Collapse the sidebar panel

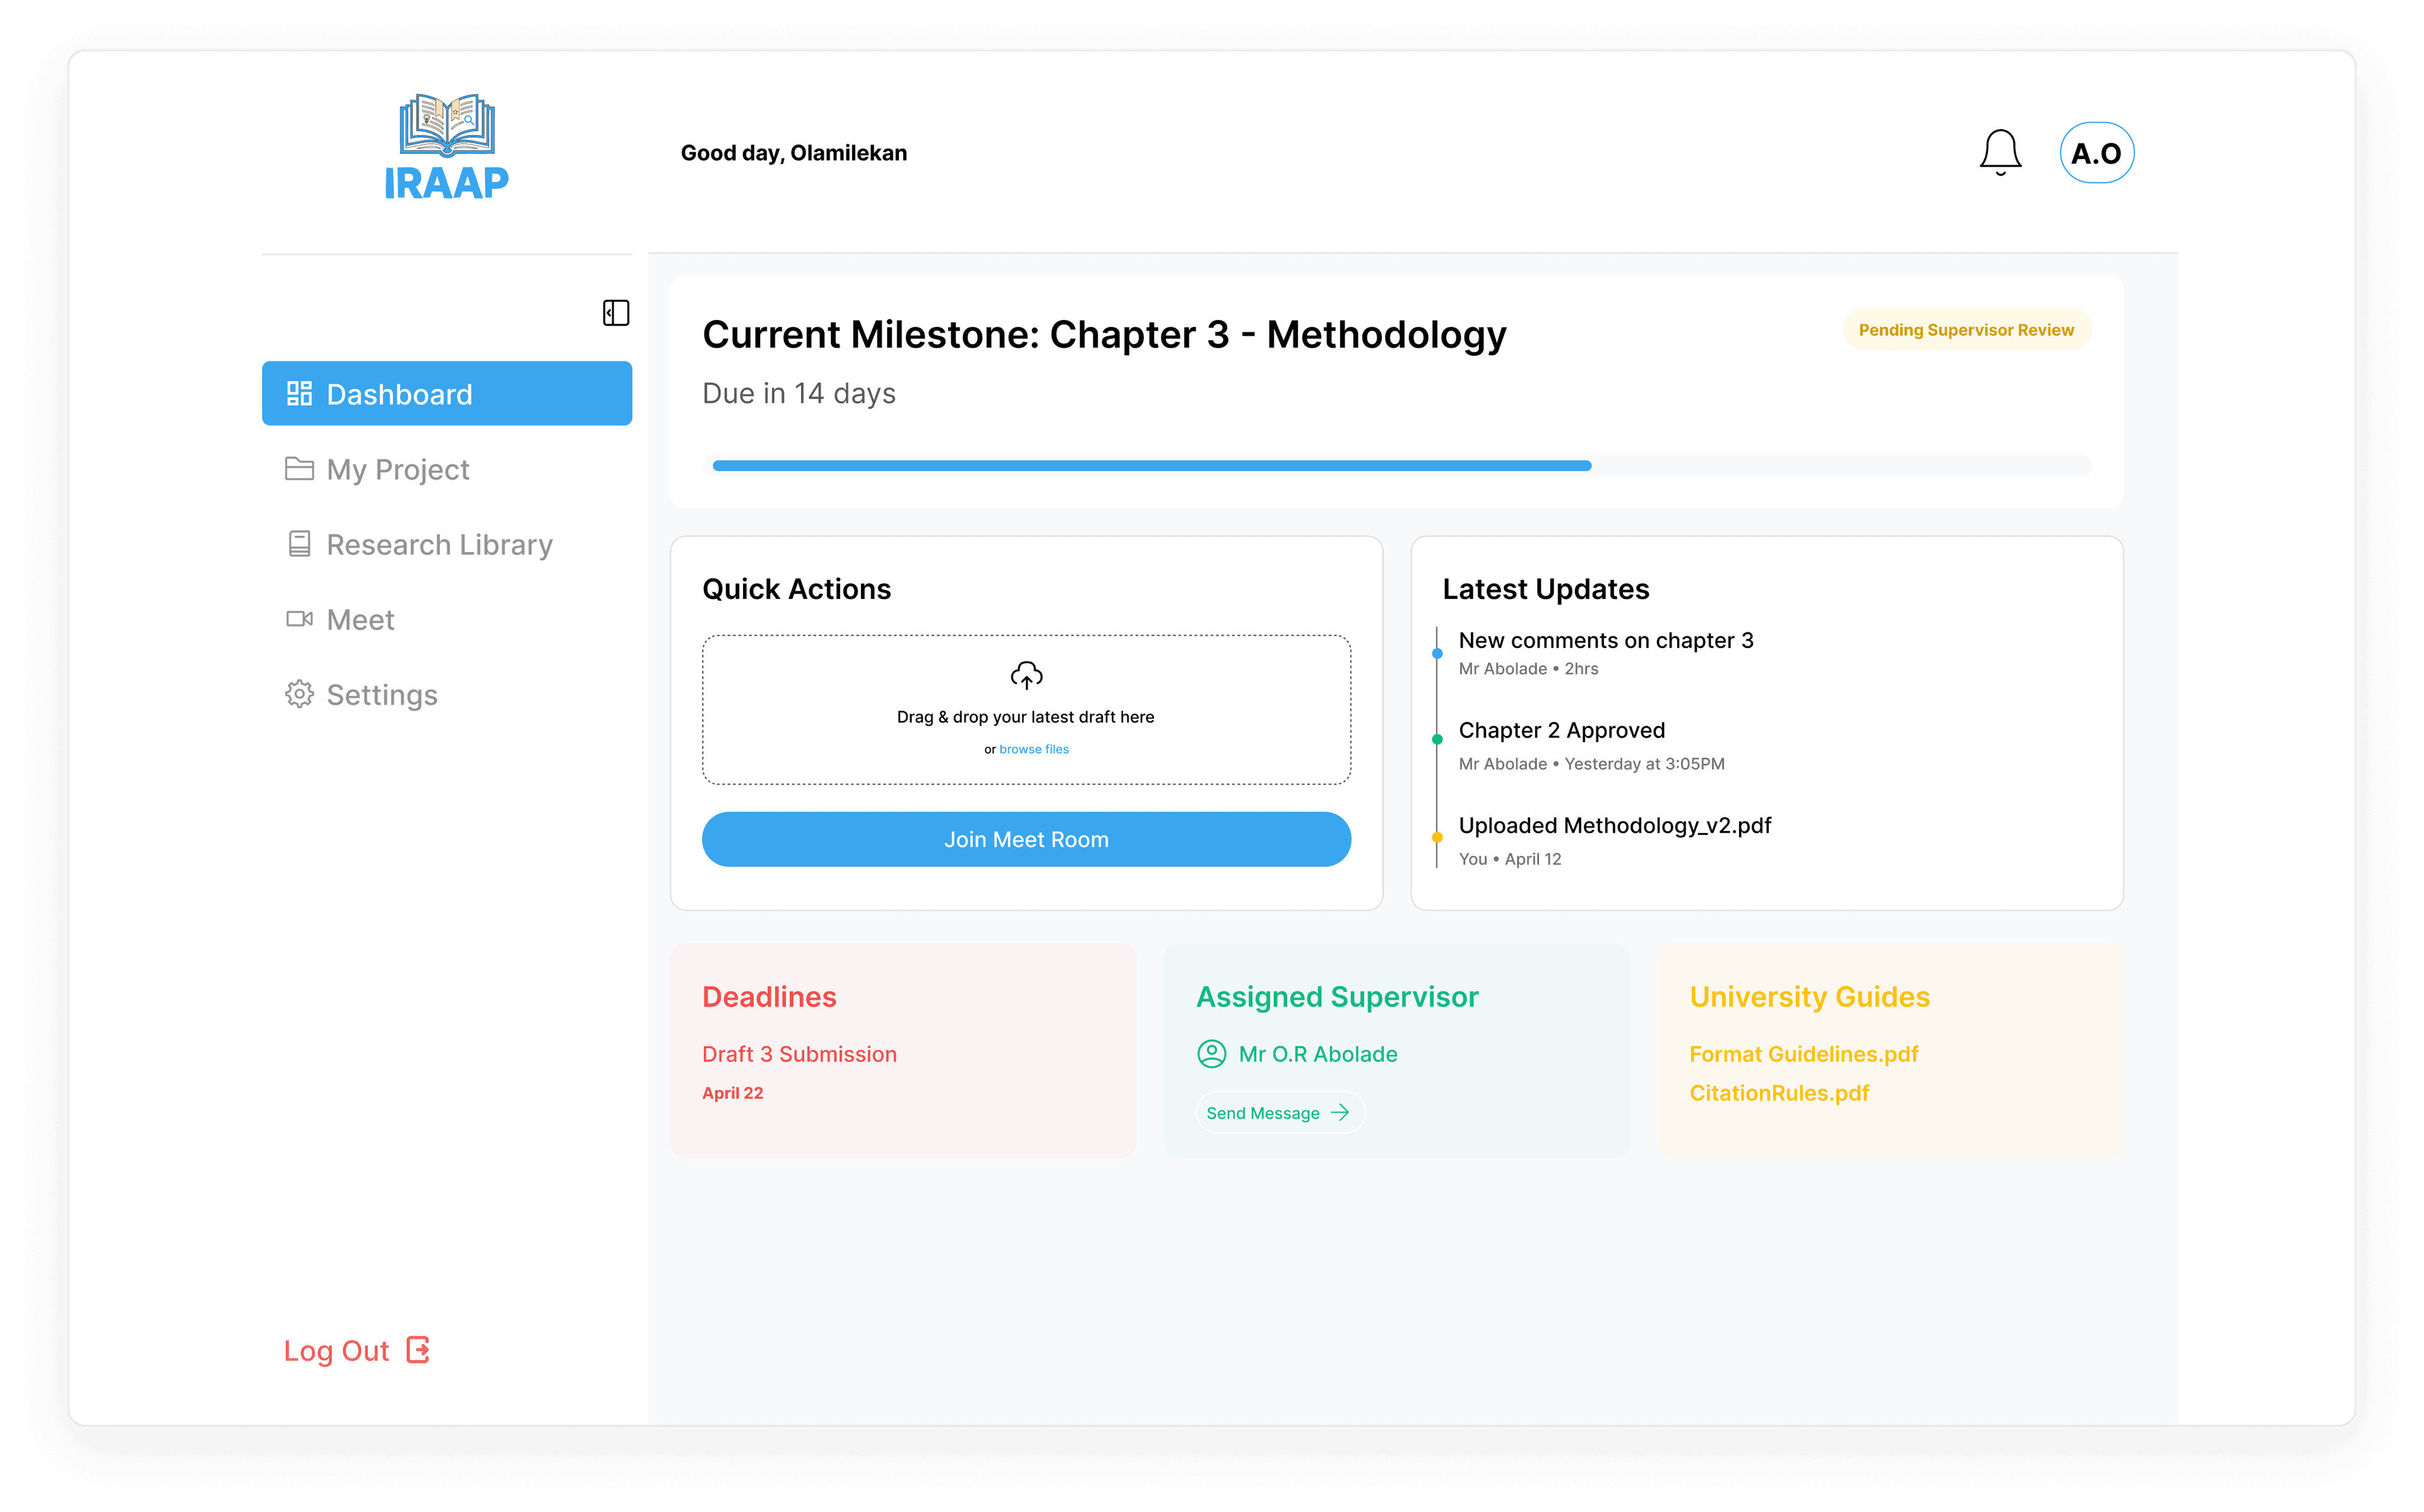click(x=616, y=313)
